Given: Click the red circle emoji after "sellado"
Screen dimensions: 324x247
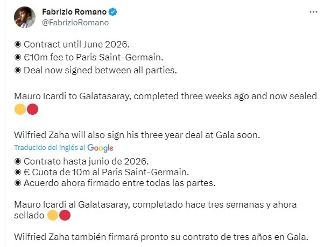Looking at the screenshot, I should click(x=65, y=216).
